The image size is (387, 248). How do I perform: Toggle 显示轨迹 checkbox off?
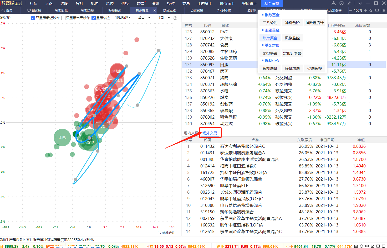pyautogui.click(x=94, y=18)
